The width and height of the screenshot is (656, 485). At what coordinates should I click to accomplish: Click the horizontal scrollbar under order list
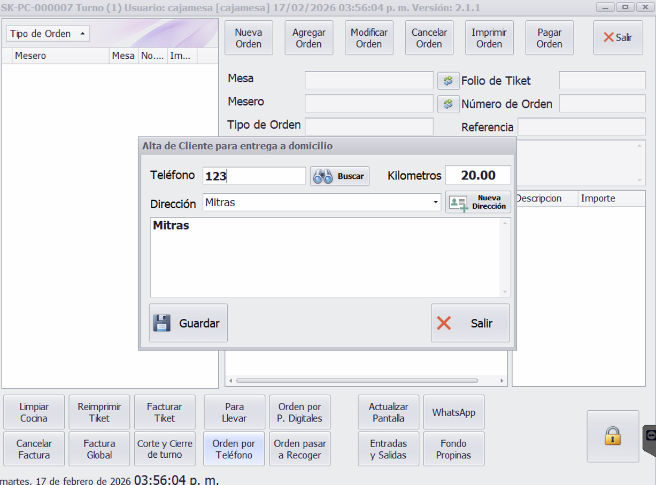[357, 381]
